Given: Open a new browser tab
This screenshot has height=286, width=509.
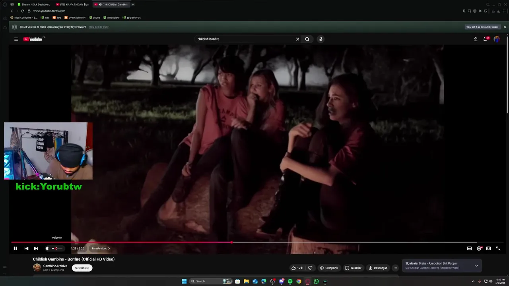Looking at the screenshot, I should [133, 4].
